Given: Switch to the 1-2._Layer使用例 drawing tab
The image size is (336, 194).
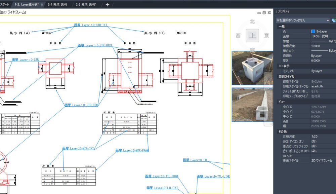Looking at the screenshot, I should coord(27,4).
